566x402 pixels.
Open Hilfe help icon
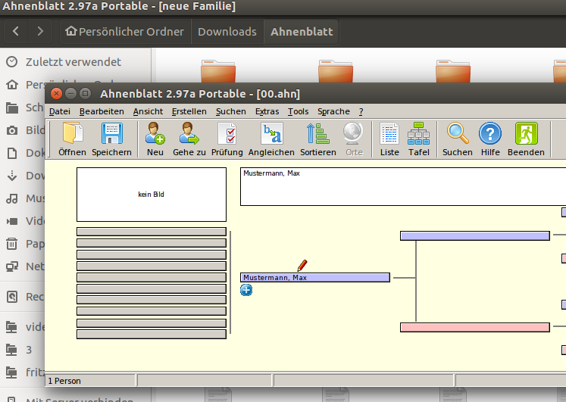click(490, 139)
